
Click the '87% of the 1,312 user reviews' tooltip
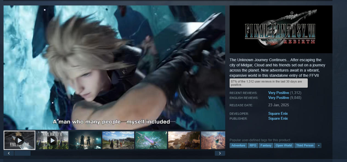269,83
